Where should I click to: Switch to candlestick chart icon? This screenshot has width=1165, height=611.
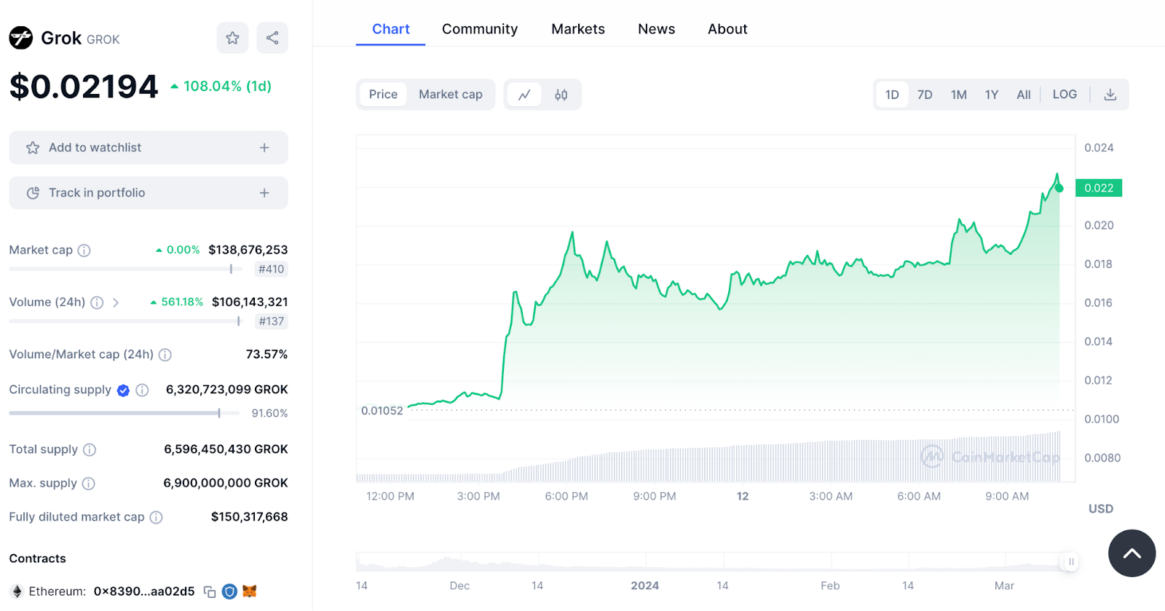click(x=561, y=95)
